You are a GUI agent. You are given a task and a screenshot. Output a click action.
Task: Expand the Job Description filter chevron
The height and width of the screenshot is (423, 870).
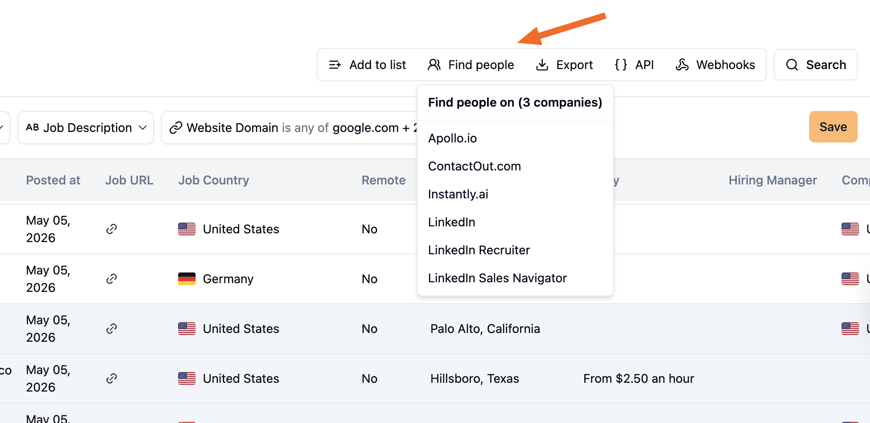click(x=143, y=128)
